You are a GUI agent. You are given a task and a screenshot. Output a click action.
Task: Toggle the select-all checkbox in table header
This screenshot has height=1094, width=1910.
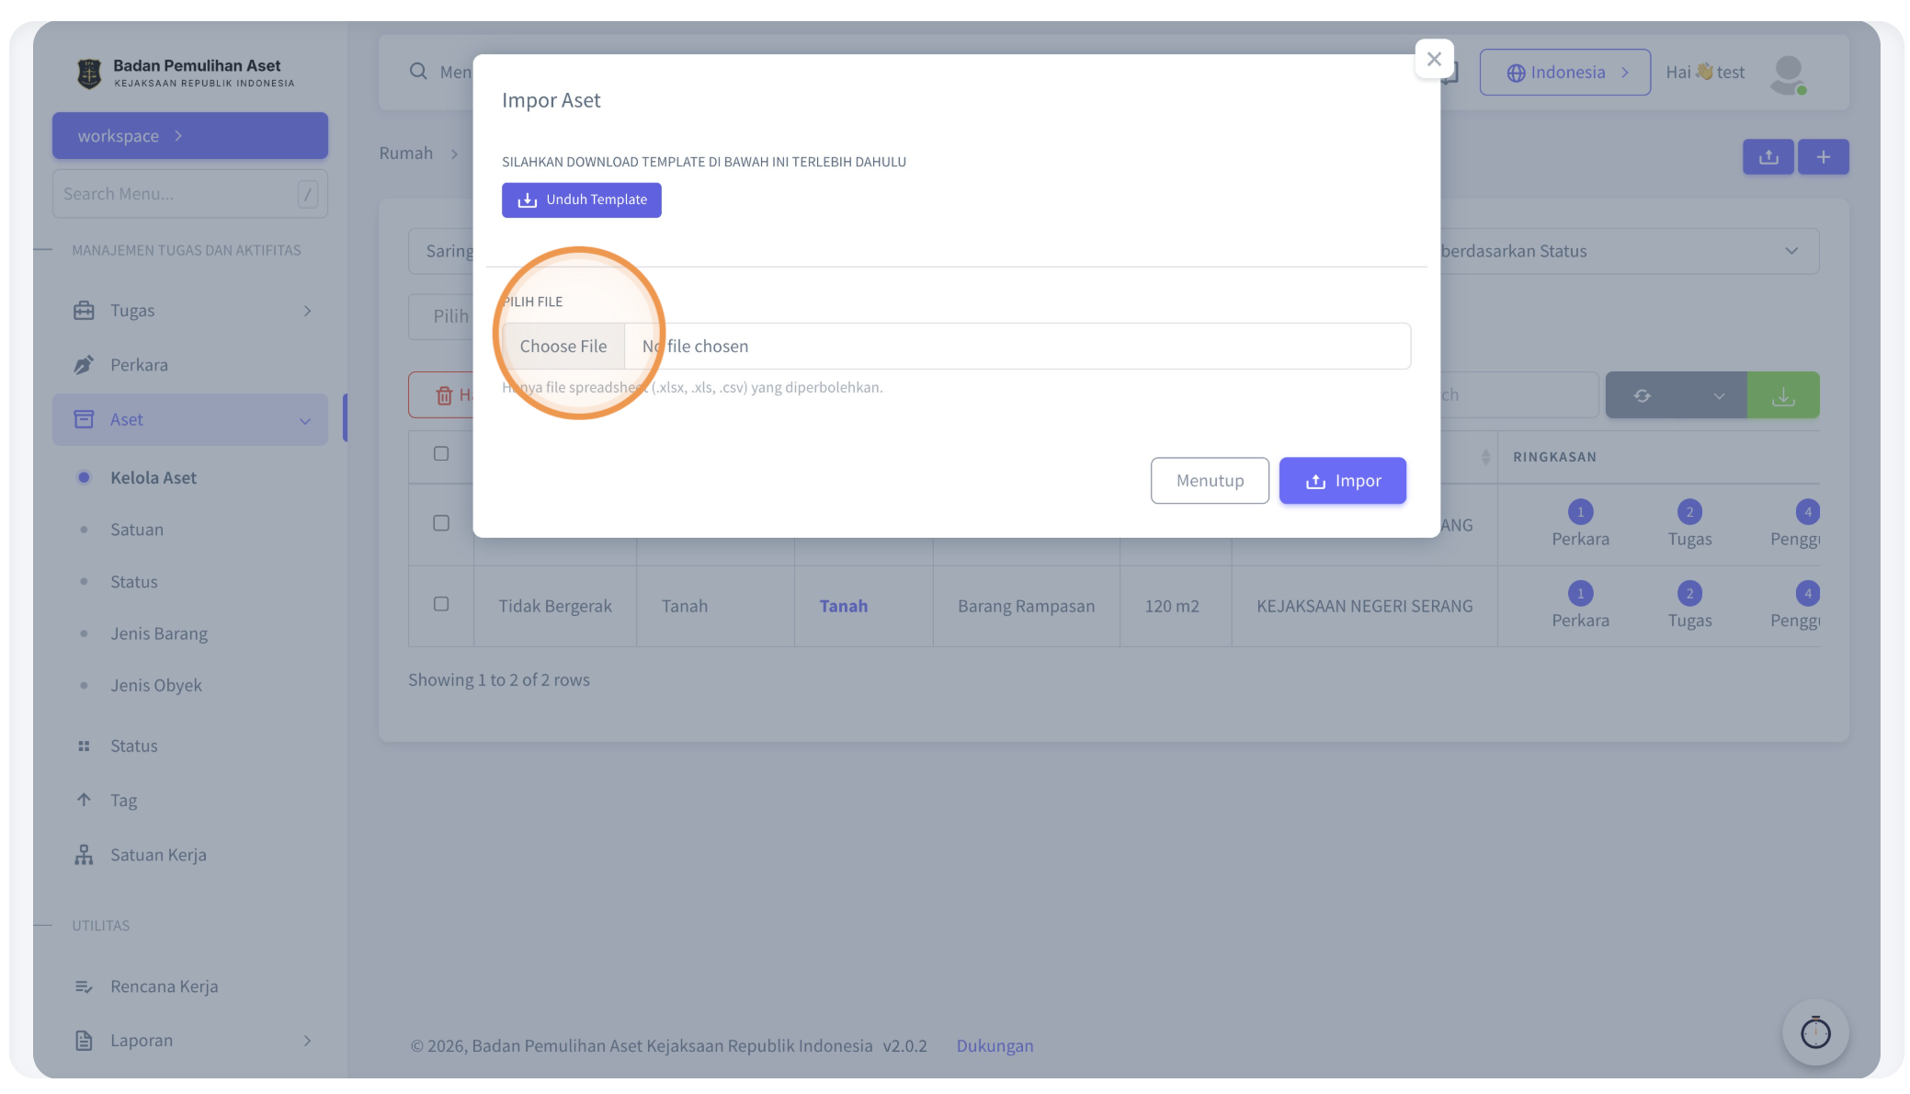(441, 453)
